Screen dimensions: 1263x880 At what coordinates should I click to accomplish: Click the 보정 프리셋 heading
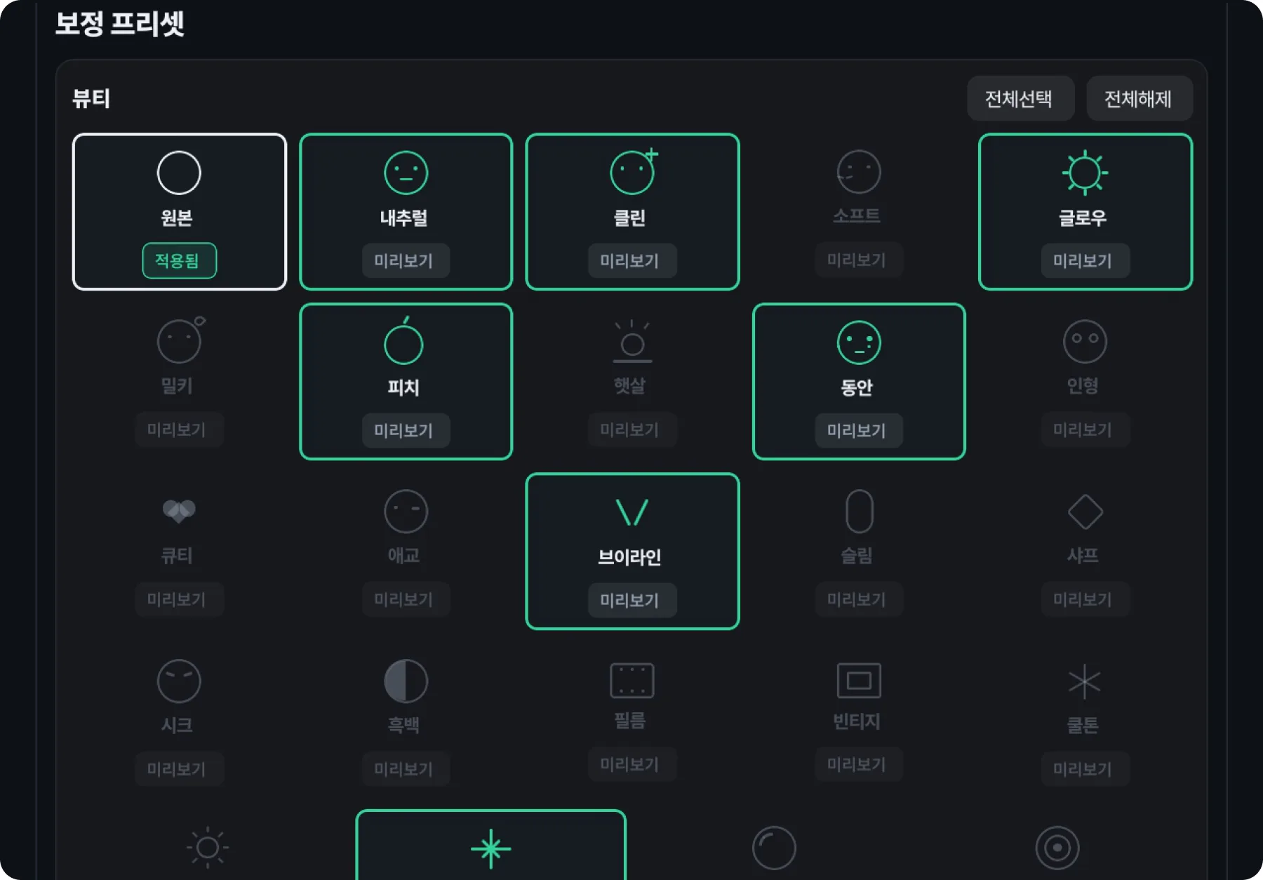click(x=120, y=23)
